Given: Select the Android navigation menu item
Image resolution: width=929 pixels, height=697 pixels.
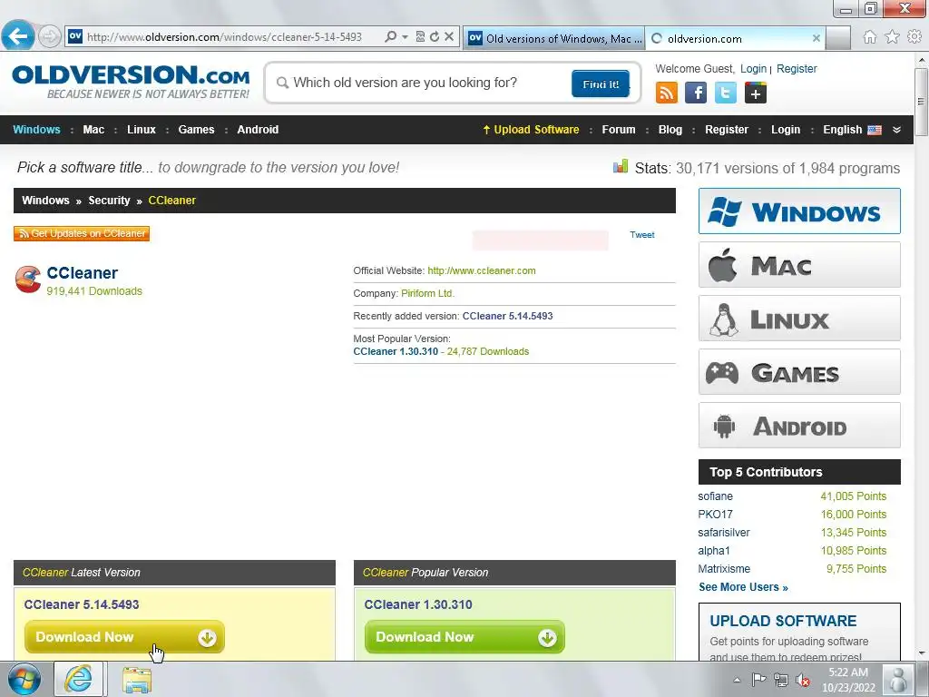Looking at the screenshot, I should point(258,130).
